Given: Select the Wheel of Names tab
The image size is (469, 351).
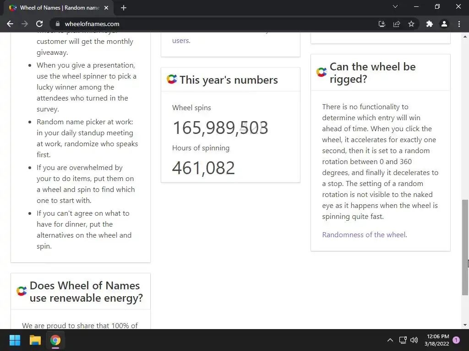Looking at the screenshot, I should (x=59, y=8).
